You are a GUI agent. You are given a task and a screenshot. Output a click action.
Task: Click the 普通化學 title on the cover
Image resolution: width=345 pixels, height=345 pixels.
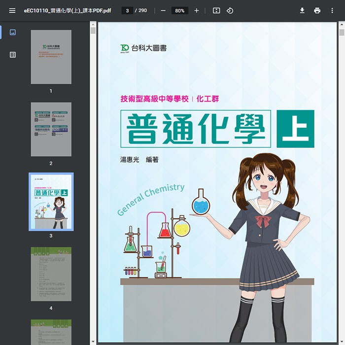click(196, 129)
